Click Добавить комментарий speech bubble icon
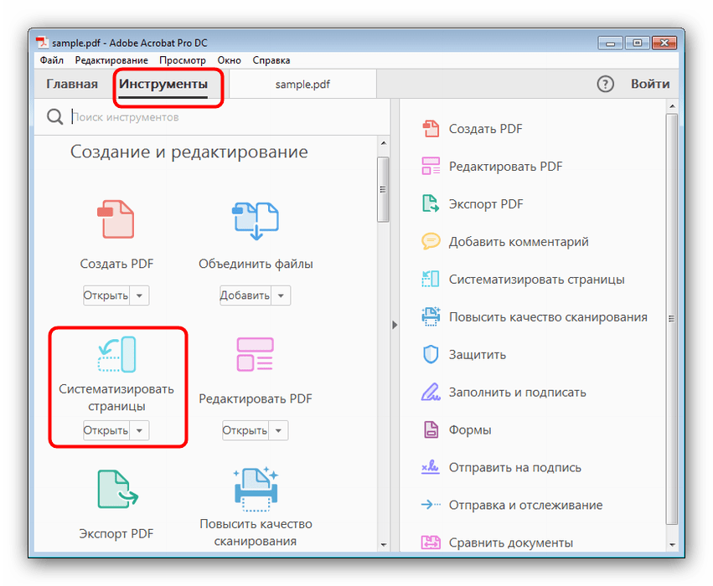Screen dimensions: 713x586 [x=431, y=241]
